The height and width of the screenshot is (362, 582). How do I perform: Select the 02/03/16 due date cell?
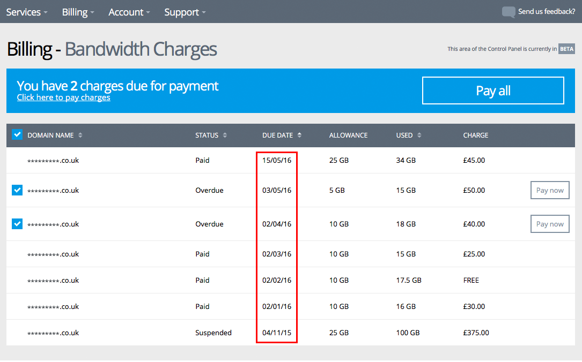tap(277, 254)
